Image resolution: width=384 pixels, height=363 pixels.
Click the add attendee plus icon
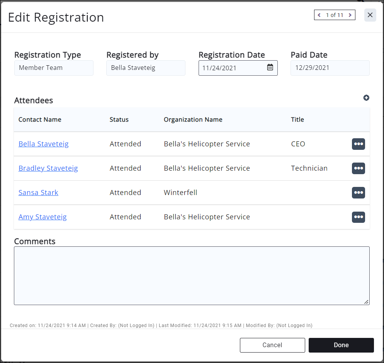[x=366, y=98]
